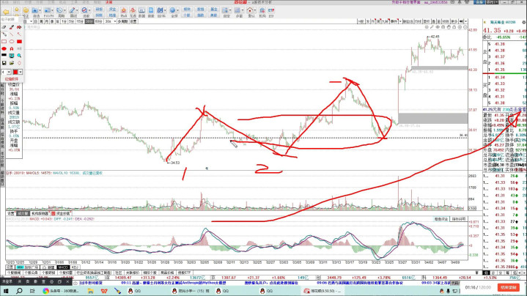This screenshot has width=527, height=296.
Task: Open the Windows Start menu
Action: coord(6,291)
